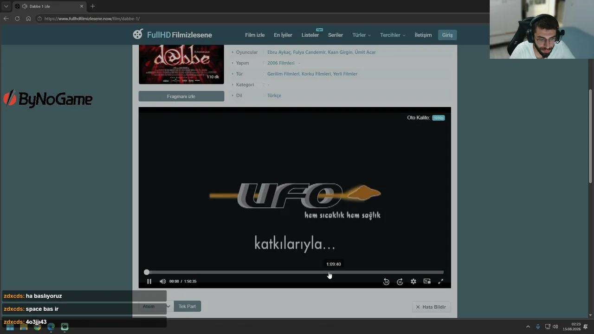The height and width of the screenshot is (334, 594).
Task: Select the Dabbe 1 izle browser tab
Action: click(49, 6)
